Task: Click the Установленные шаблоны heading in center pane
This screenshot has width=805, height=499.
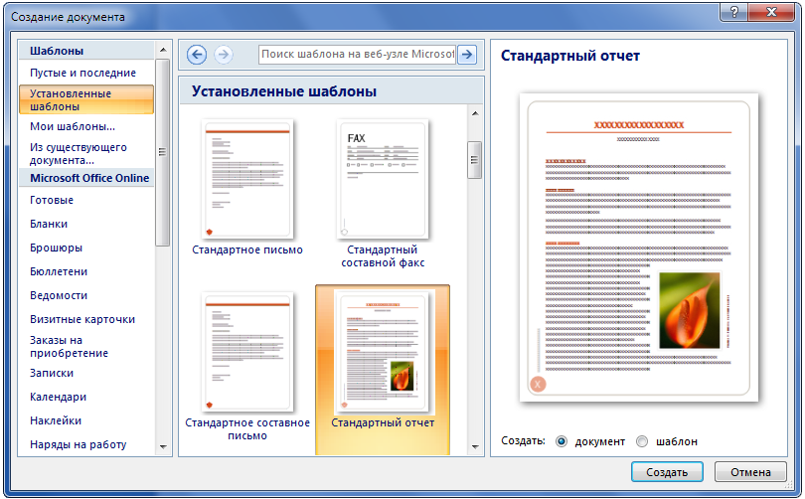Action: [x=284, y=91]
